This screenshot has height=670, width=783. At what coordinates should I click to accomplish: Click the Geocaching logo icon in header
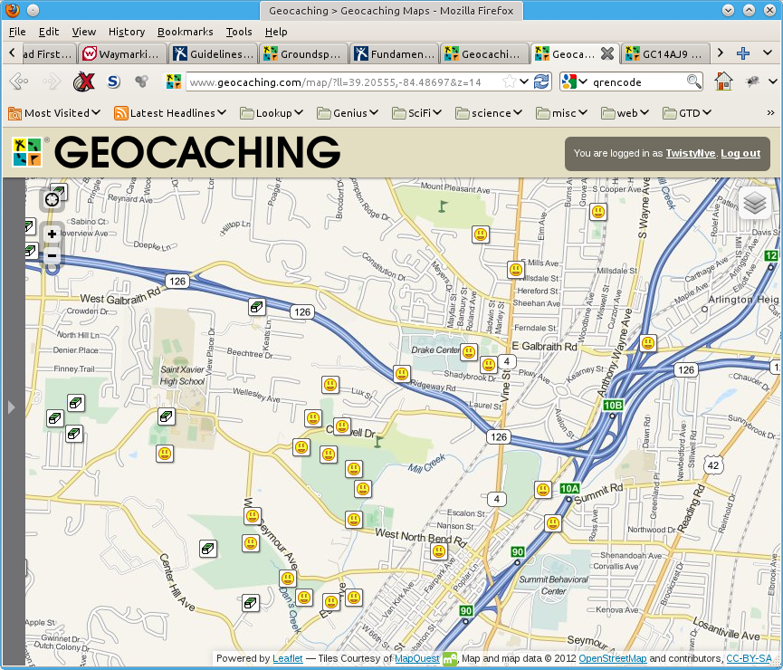point(27,152)
